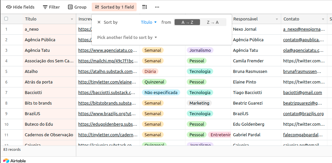Select the Agência Tatu title cell

pyautogui.click(x=49, y=50)
